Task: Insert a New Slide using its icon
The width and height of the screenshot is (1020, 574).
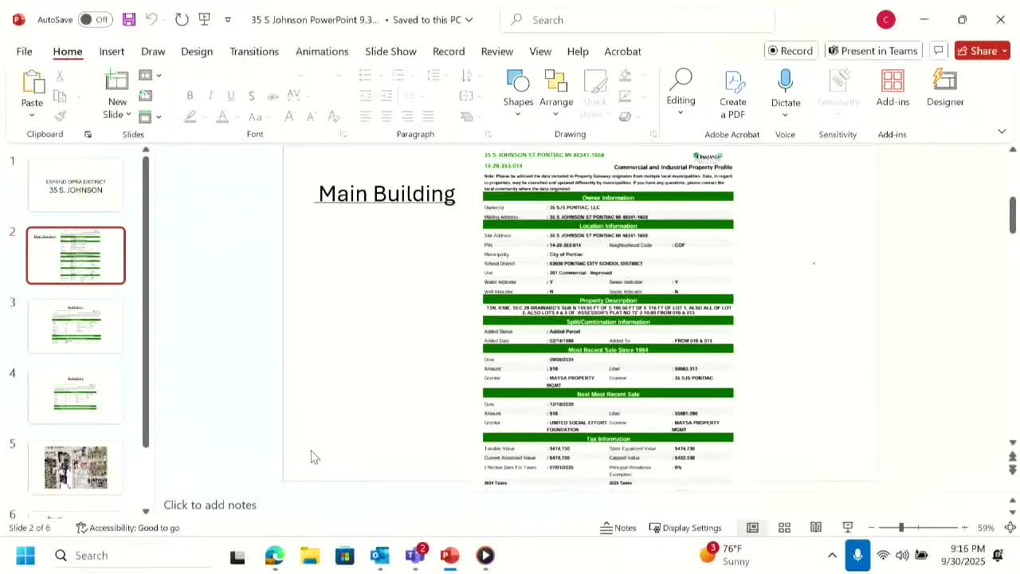Action: click(x=117, y=81)
